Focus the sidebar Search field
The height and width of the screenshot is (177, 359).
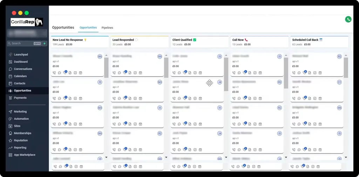(24, 43)
